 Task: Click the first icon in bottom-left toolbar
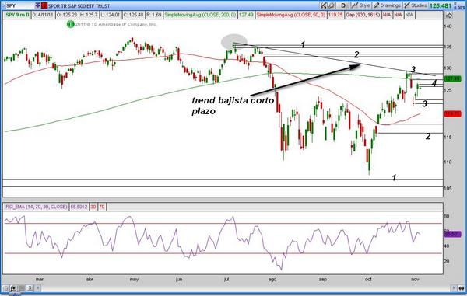(6, 288)
